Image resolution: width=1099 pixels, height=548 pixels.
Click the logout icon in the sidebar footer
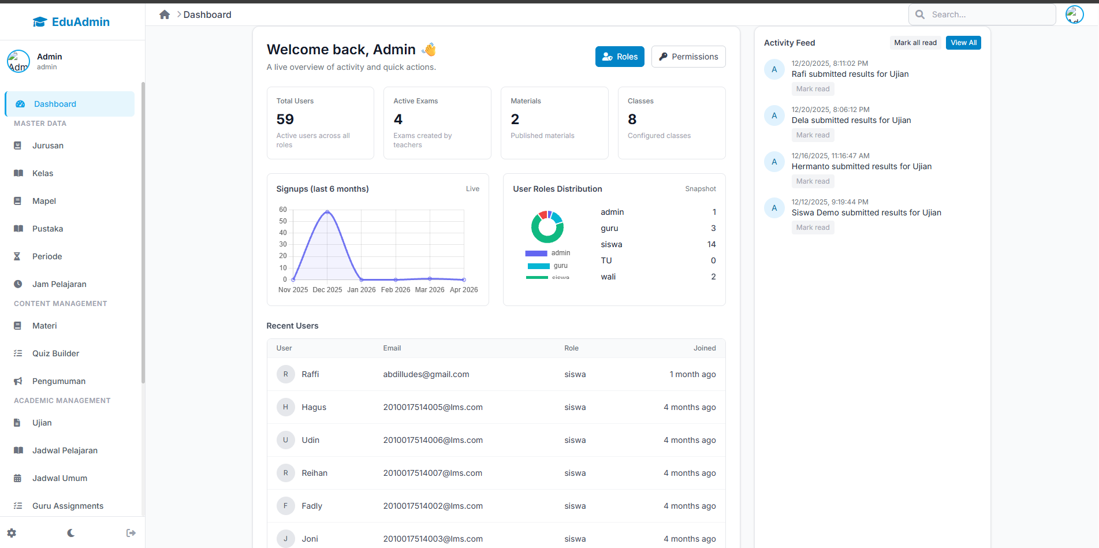pos(131,533)
